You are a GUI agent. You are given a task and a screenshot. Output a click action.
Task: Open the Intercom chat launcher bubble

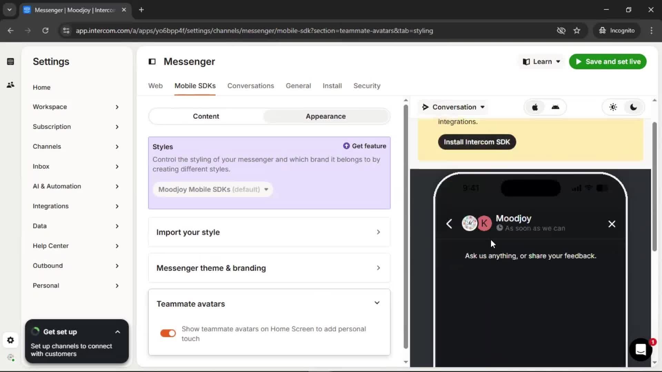641,350
